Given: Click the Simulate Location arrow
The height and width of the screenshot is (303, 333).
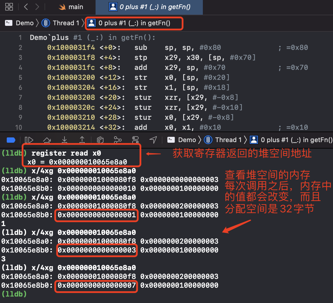Looking at the screenshot, I should coord(153,140).
